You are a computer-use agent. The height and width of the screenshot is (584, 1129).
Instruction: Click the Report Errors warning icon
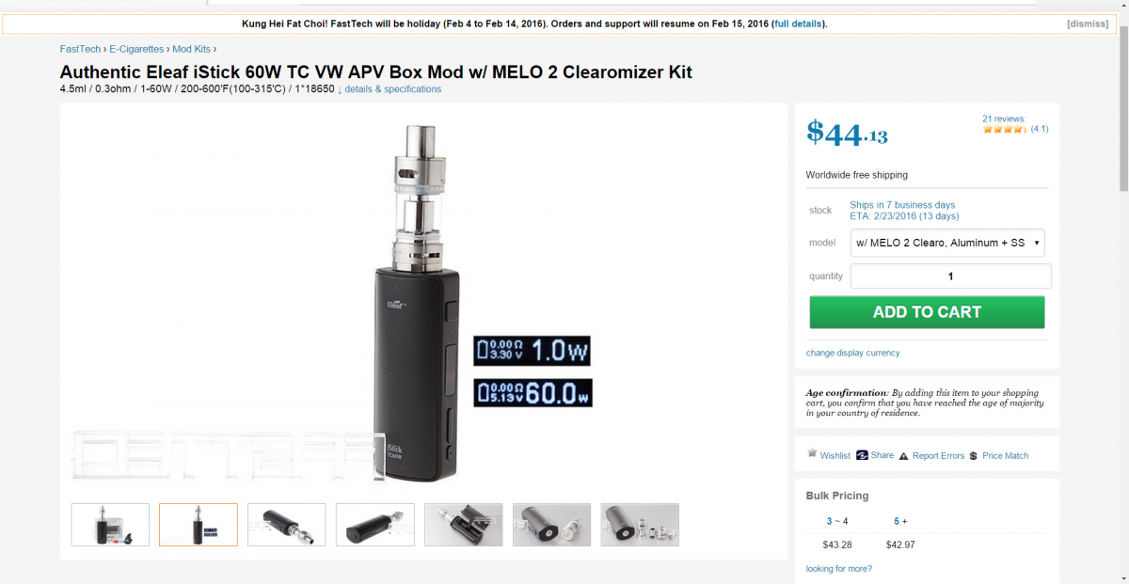(x=903, y=456)
